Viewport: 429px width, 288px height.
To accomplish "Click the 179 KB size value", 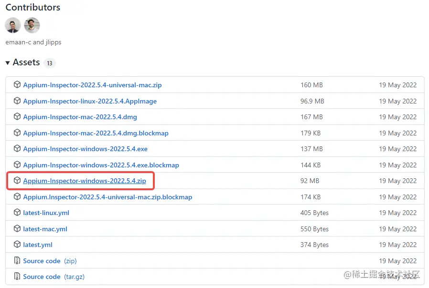I will 311,133.
